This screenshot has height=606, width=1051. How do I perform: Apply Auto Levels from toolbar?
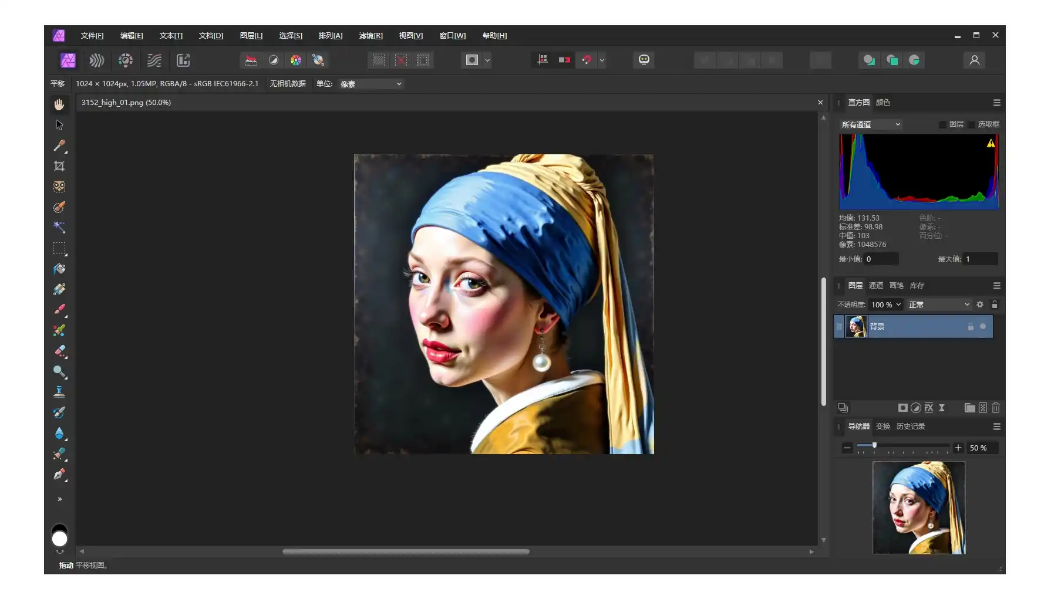251,60
